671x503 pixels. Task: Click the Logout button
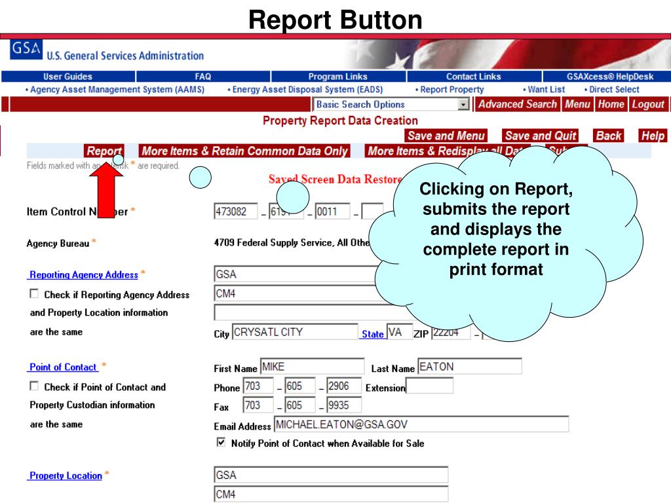(x=648, y=104)
